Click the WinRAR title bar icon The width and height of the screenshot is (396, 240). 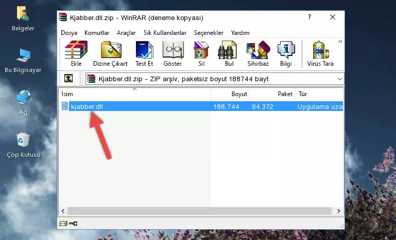pos(63,17)
